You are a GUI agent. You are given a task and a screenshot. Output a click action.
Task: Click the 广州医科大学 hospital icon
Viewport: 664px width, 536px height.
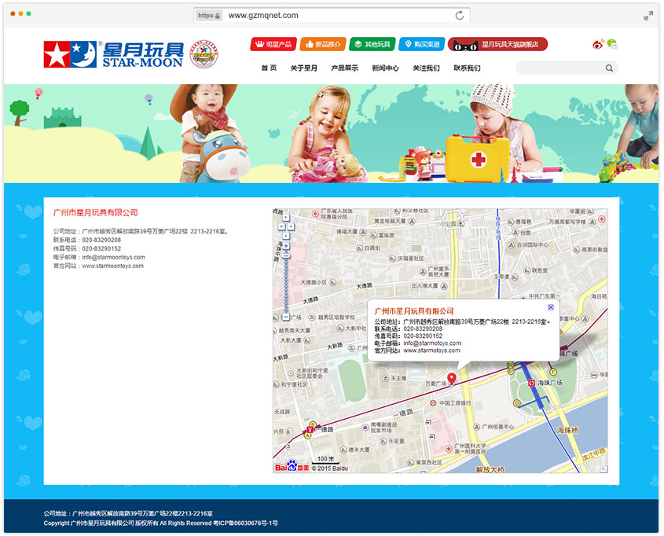449,448
